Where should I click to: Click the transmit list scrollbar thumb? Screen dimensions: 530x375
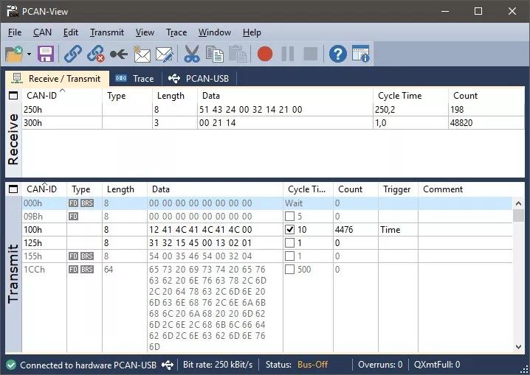(x=518, y=215)
